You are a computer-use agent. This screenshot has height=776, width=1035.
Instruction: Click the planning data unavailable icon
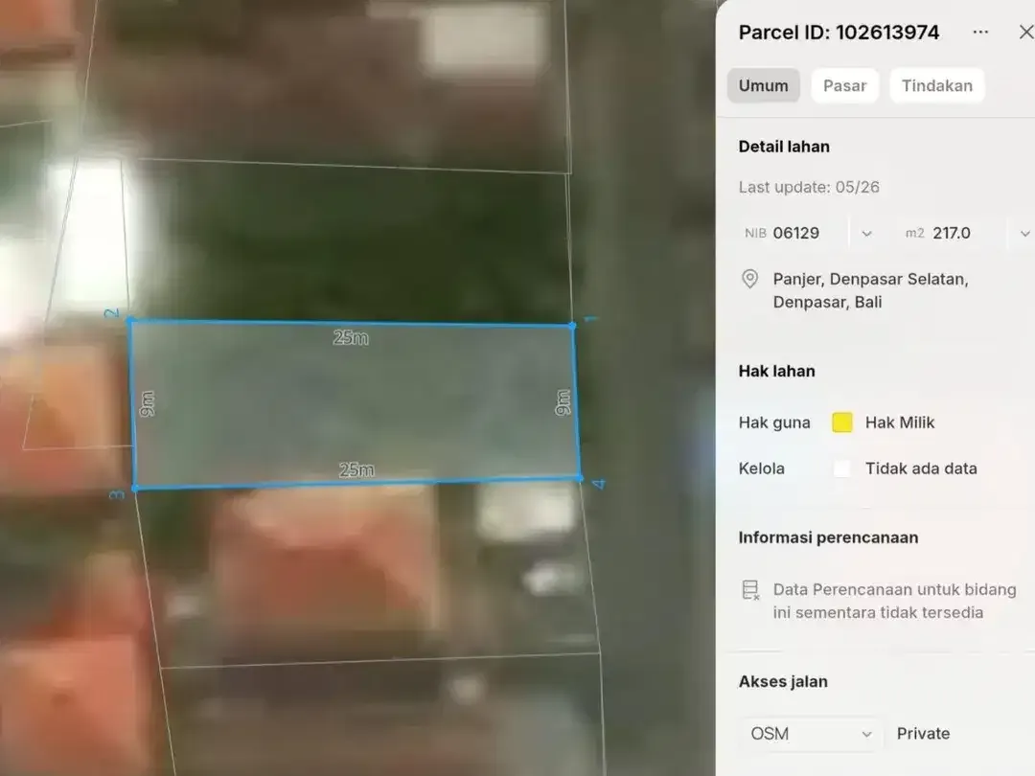coord(750,590)
